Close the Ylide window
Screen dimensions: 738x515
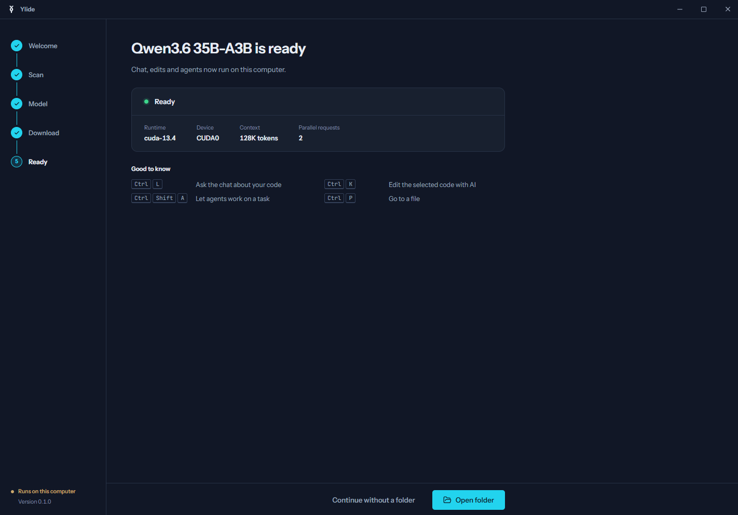(x=728, y=9)
